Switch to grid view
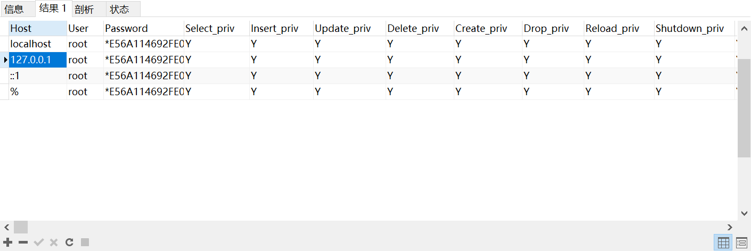Screen dimensions: 751x251 click(723, 242)
